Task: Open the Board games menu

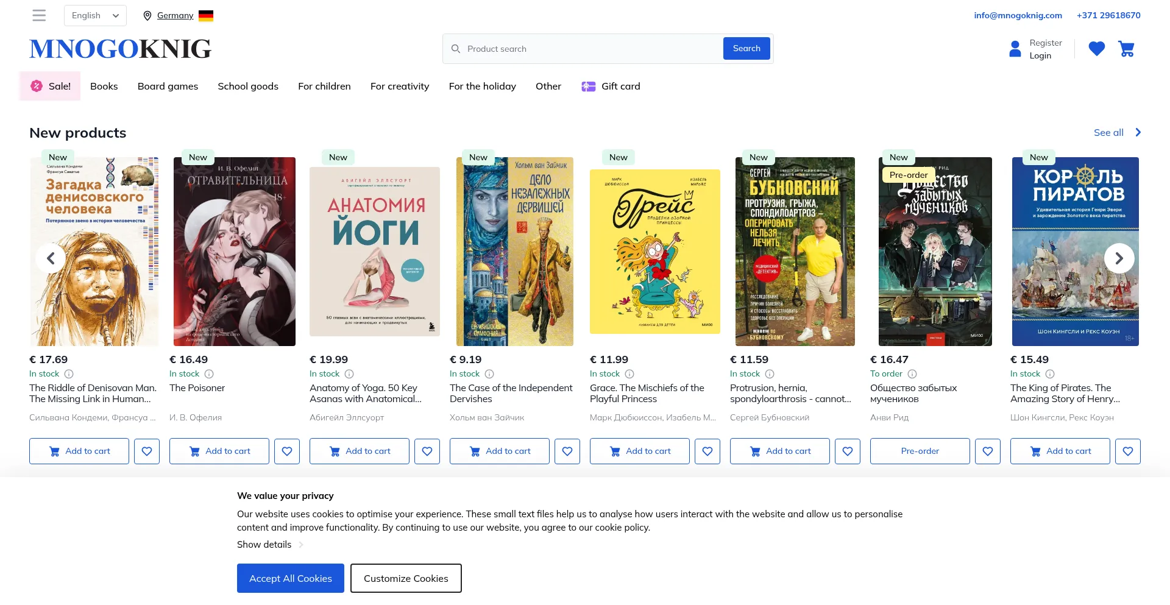Action: coord(168,87)
